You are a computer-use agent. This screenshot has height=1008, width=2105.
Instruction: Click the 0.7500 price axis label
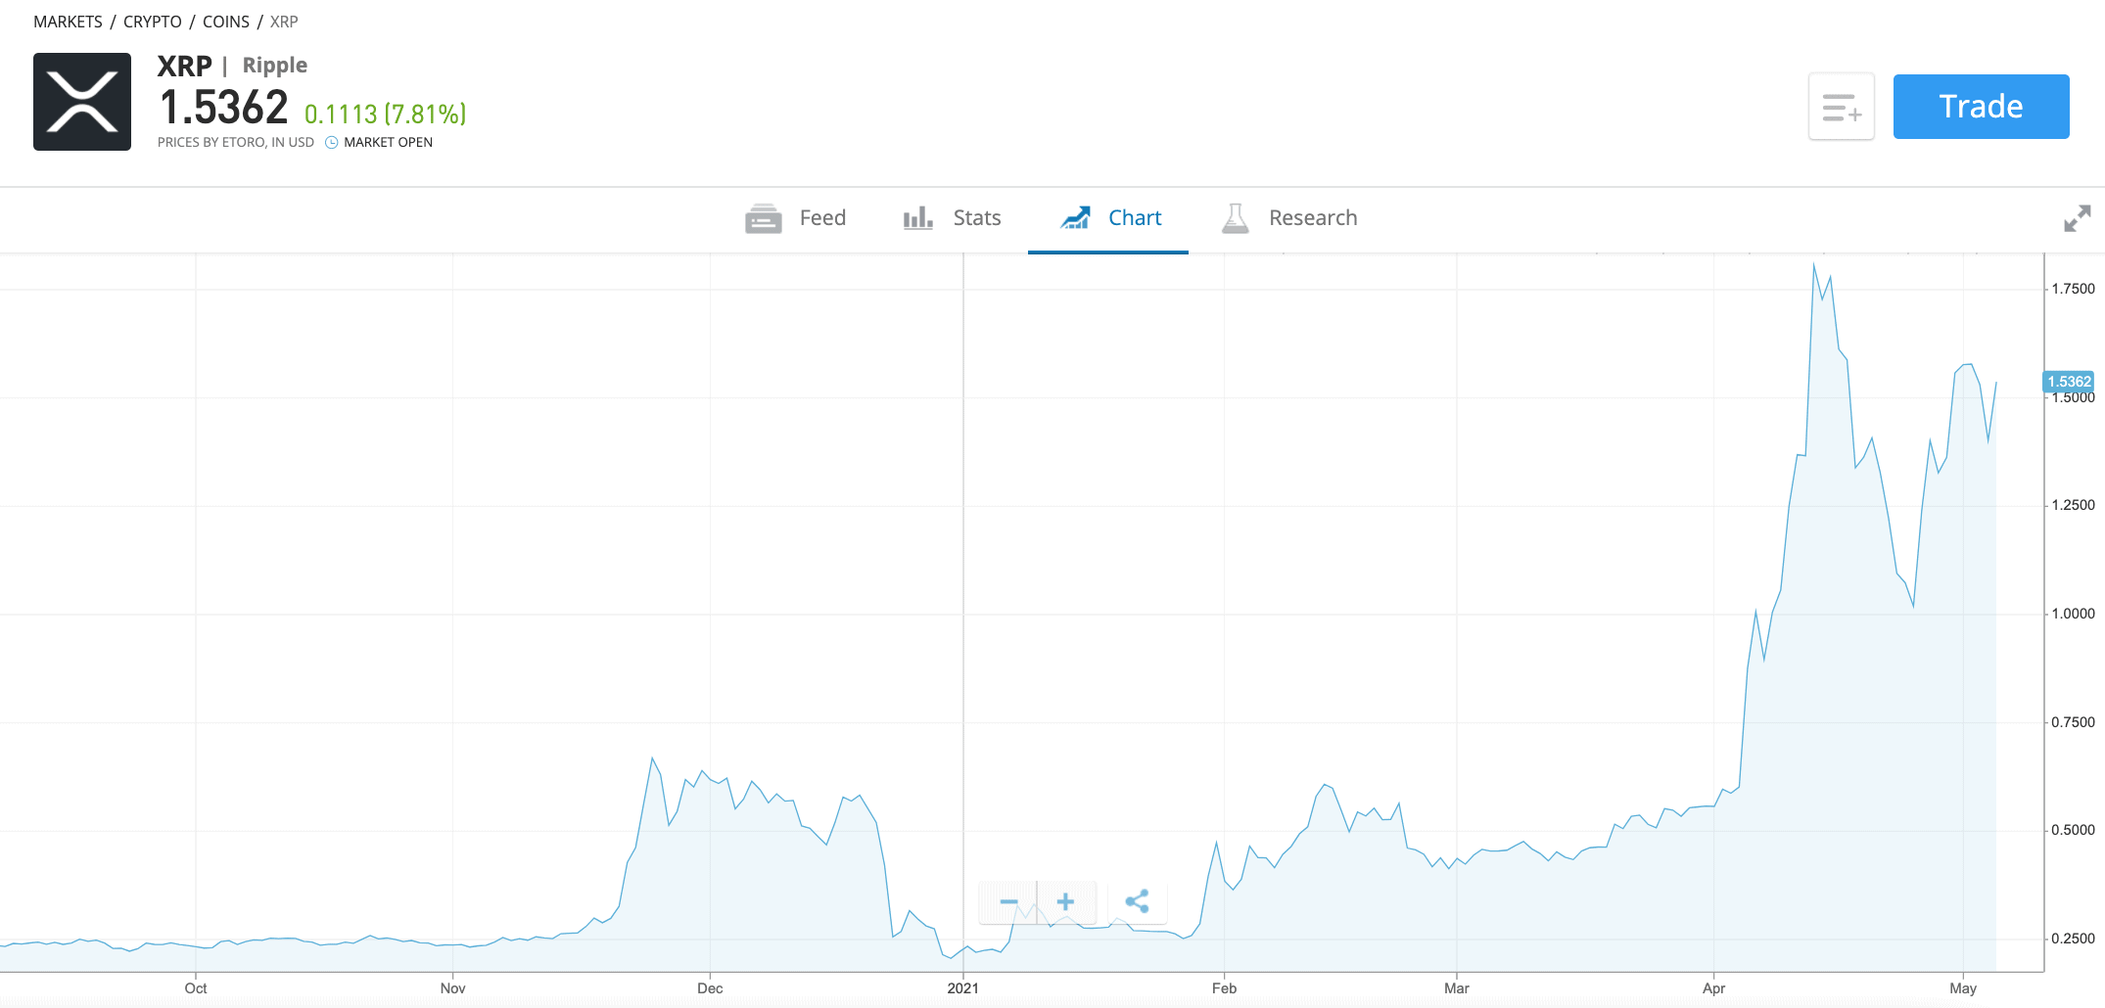coord(2074,722)
